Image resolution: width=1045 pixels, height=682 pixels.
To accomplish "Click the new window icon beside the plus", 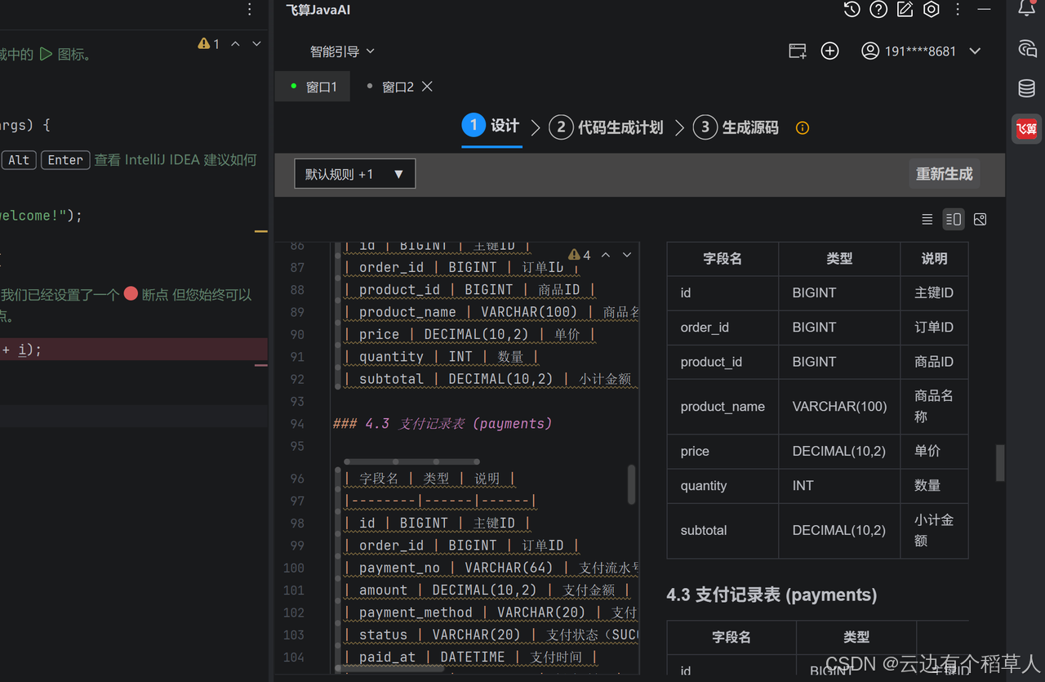I will coord(798,51).
